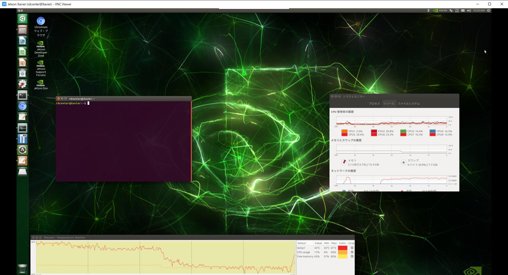Switch to ファイルシステム tab in System Monitor
The height and width of the screenshot is (275, 508).
[x=408, y=104]
